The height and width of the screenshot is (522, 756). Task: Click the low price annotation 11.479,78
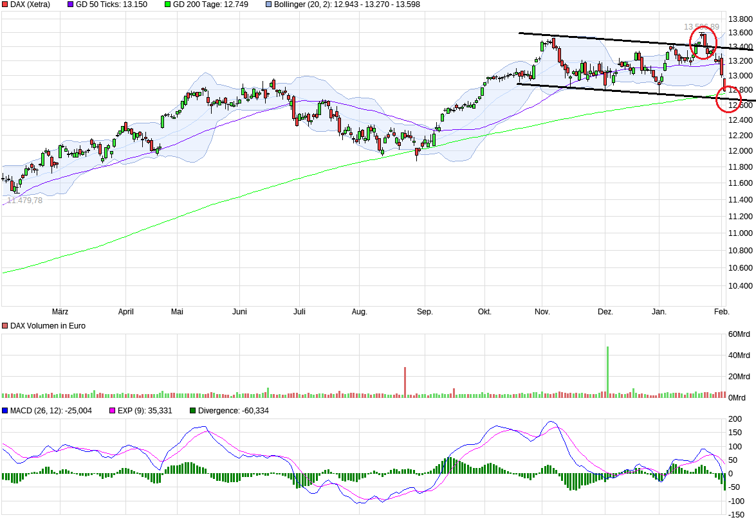(24, 201)
